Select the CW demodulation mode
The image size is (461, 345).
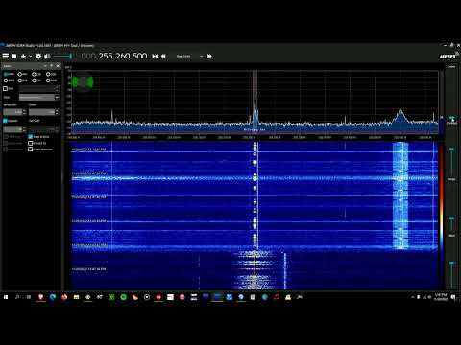tap(36, 80)
